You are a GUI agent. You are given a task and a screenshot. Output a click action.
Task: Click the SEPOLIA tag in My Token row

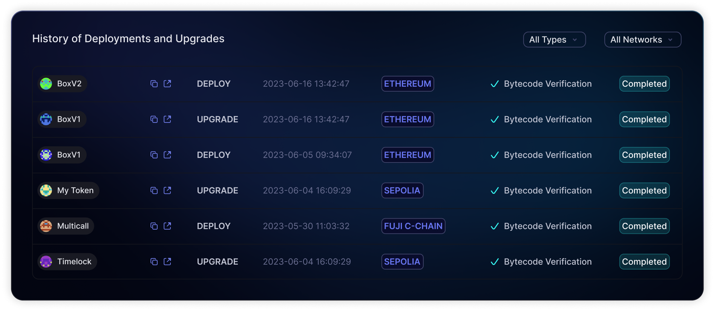[402, 190]
